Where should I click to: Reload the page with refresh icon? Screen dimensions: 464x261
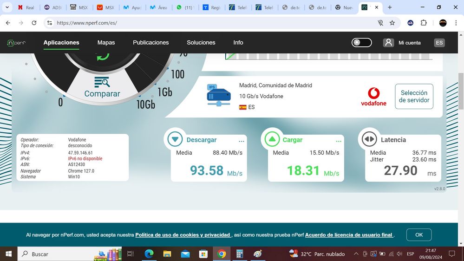click(x=34, y=23)
